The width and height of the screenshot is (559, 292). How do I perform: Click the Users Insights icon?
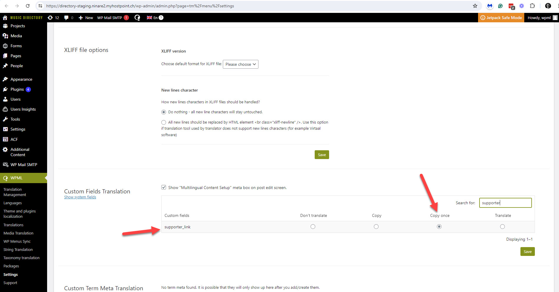[5, 109]
